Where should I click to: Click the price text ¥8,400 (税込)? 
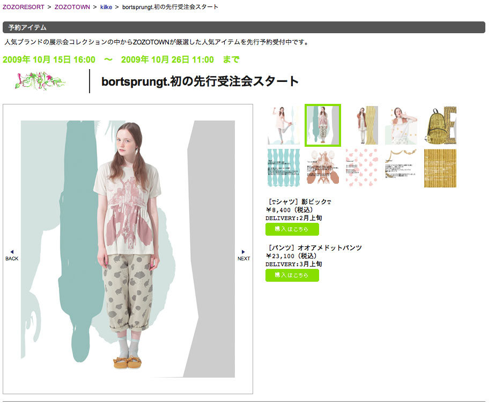[289, 210]
